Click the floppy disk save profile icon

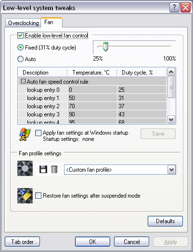coord(43,169)
